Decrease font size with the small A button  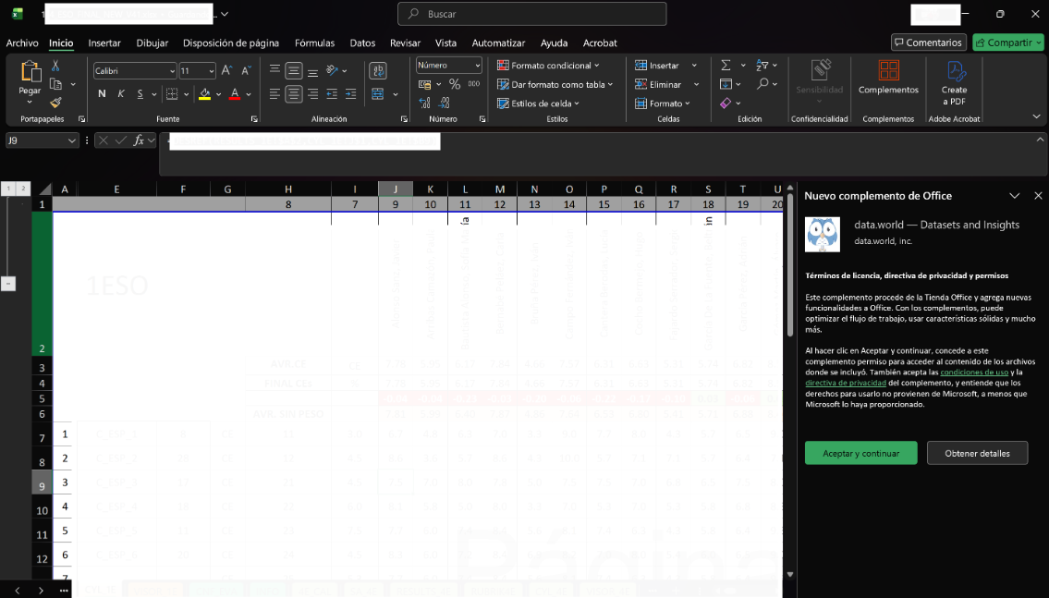tap(246, 70)
